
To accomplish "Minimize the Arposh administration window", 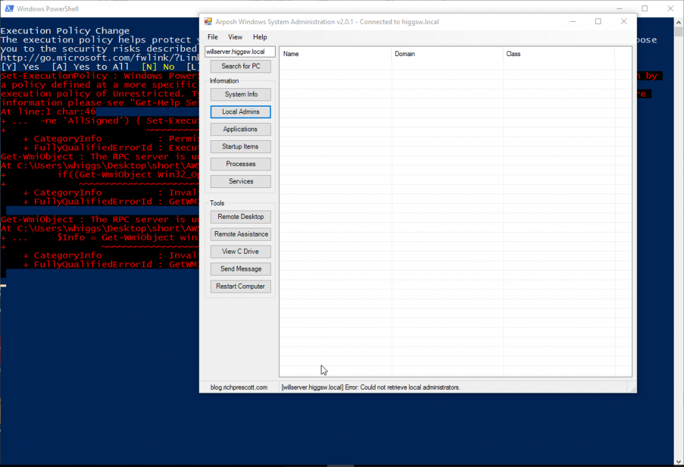I will point(573,21).
